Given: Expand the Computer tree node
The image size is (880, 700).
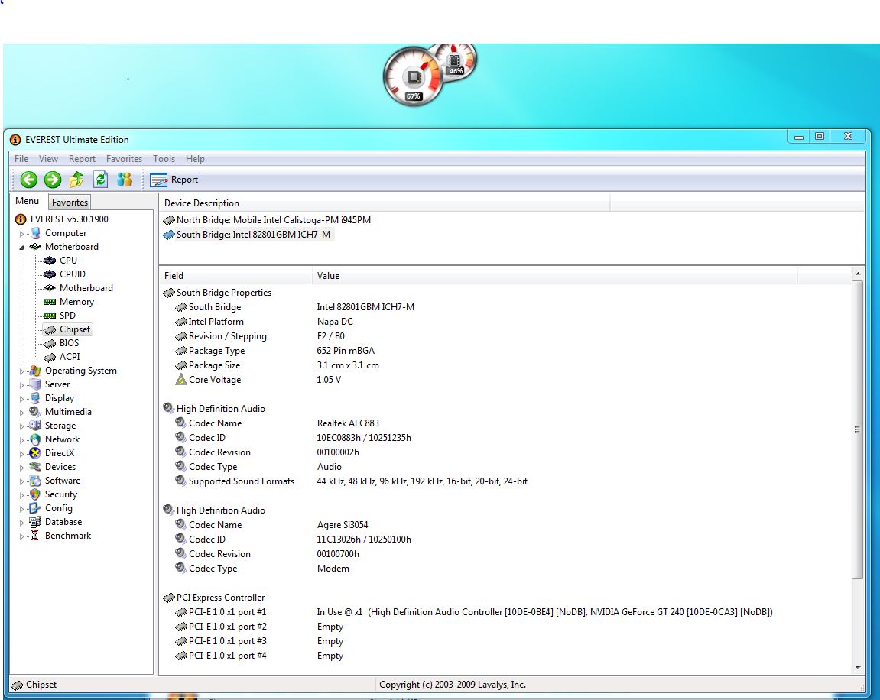Looking at the screenshot, I should [x=22, y=233].
